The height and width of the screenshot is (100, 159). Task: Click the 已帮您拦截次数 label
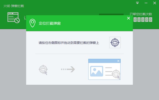[x=141, y=14]
